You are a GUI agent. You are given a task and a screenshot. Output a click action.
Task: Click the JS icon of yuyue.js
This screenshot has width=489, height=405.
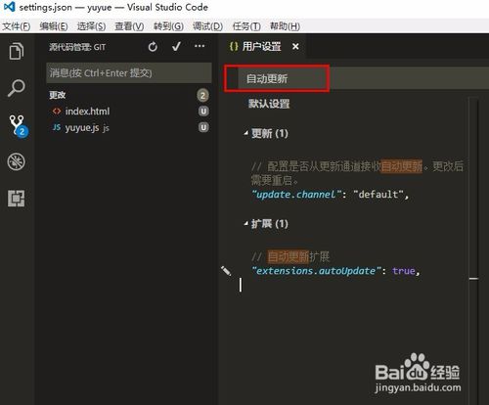pos(57,127)
